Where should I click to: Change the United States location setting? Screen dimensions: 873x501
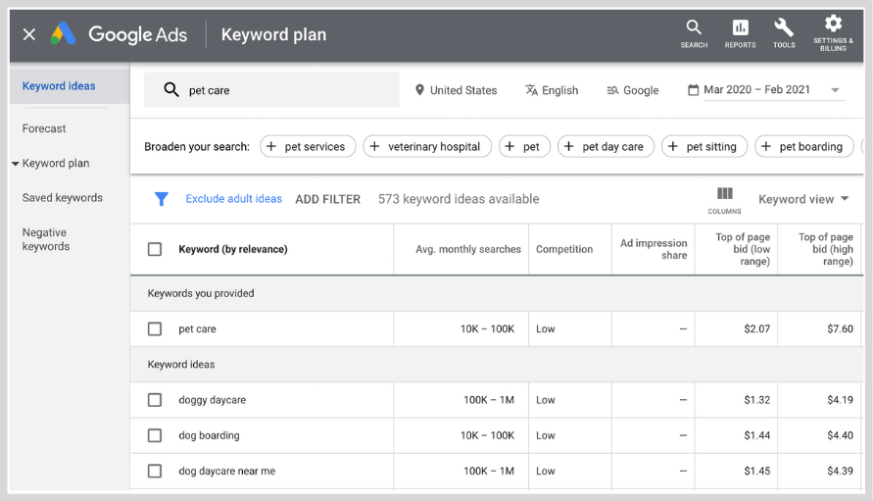point(456,90)
